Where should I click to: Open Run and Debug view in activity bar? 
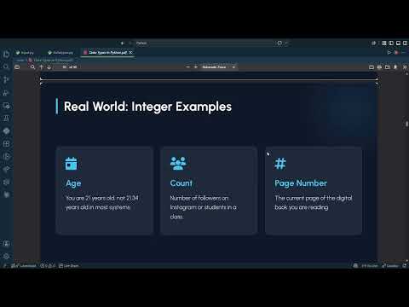[x=6, y=93]
